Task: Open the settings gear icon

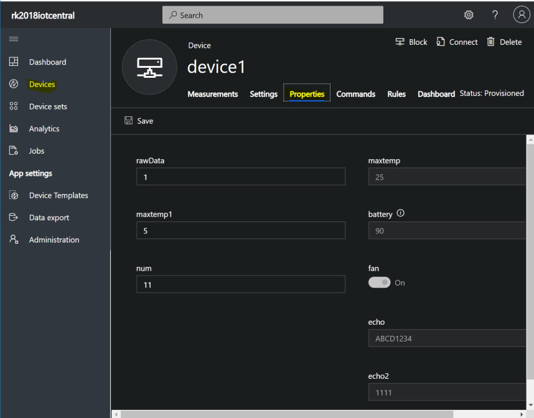Action: click(x=469, y=15)
